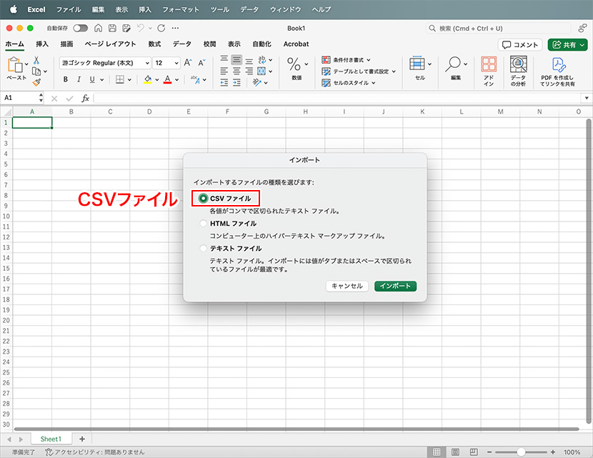Increase font size with the large A icon
Viewport: 593px width, 458px height.
tap(188, 63)
